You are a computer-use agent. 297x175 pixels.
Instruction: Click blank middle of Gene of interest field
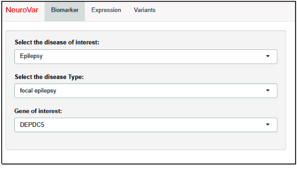(x=156, y=125)
